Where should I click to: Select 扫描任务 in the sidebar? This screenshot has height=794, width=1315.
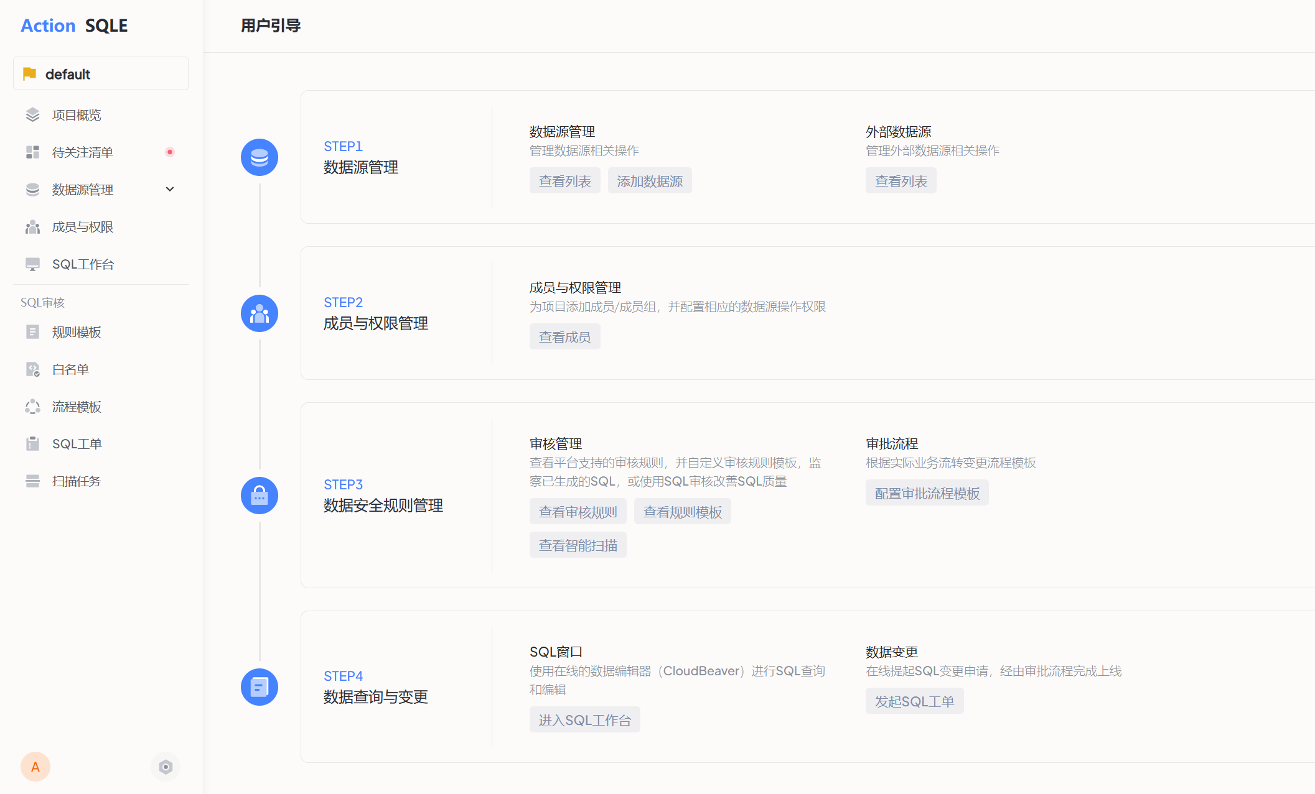[76, 481]
